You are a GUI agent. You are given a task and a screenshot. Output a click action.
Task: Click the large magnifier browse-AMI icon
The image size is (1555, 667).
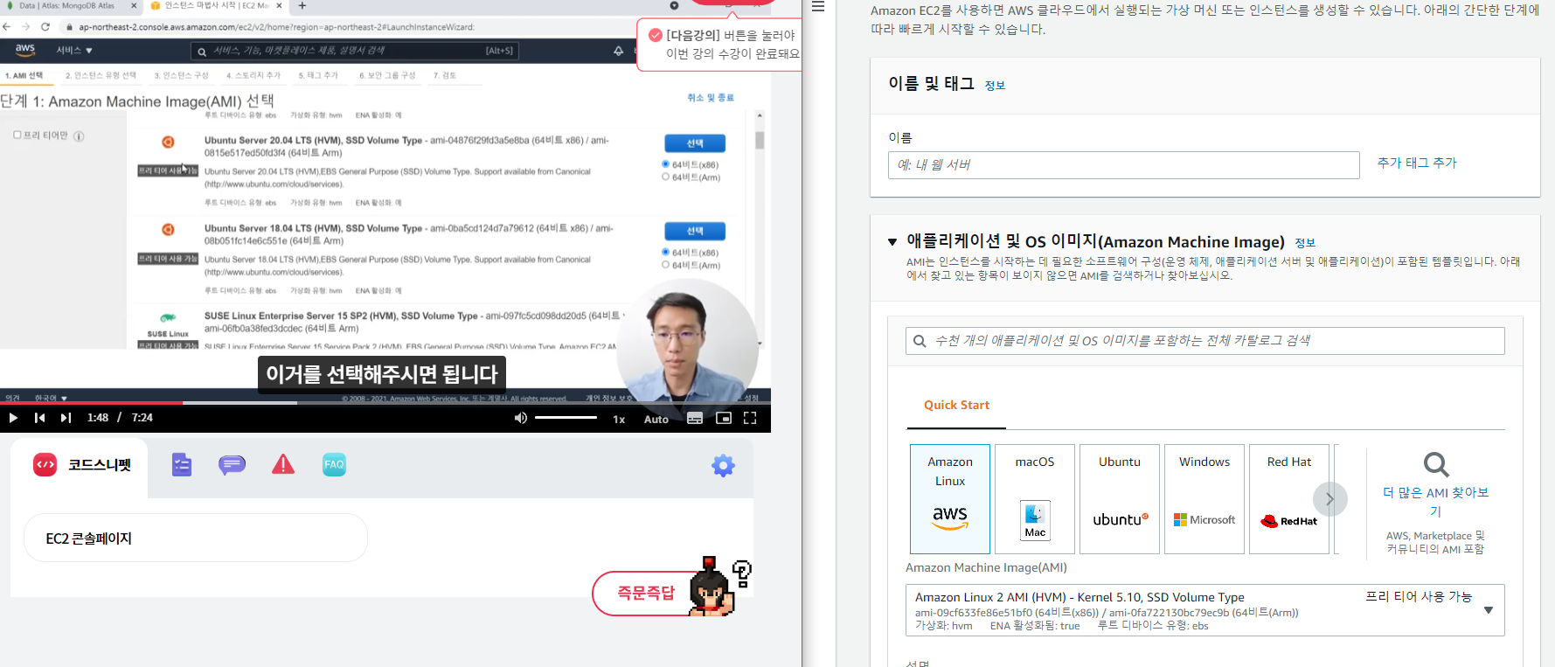pos(1436,464)
